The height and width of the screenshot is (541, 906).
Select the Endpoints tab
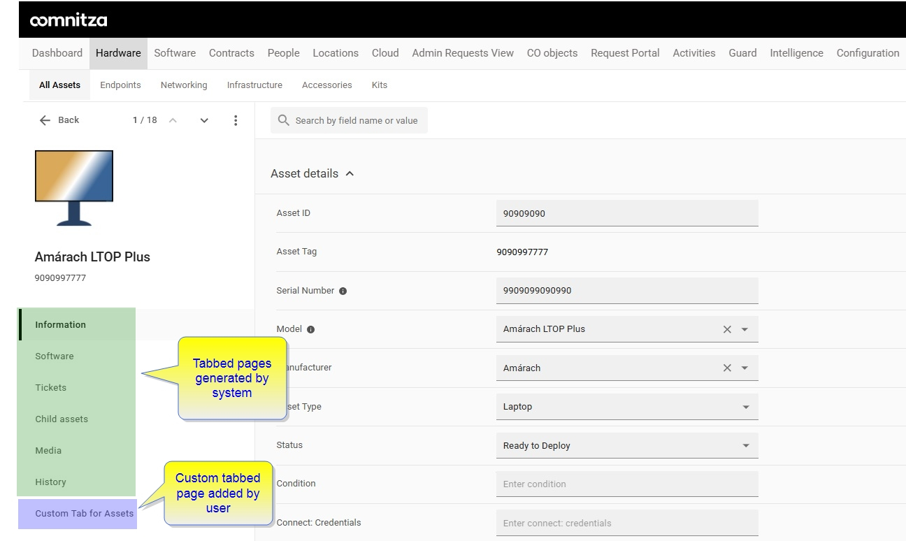coord(120,85)
